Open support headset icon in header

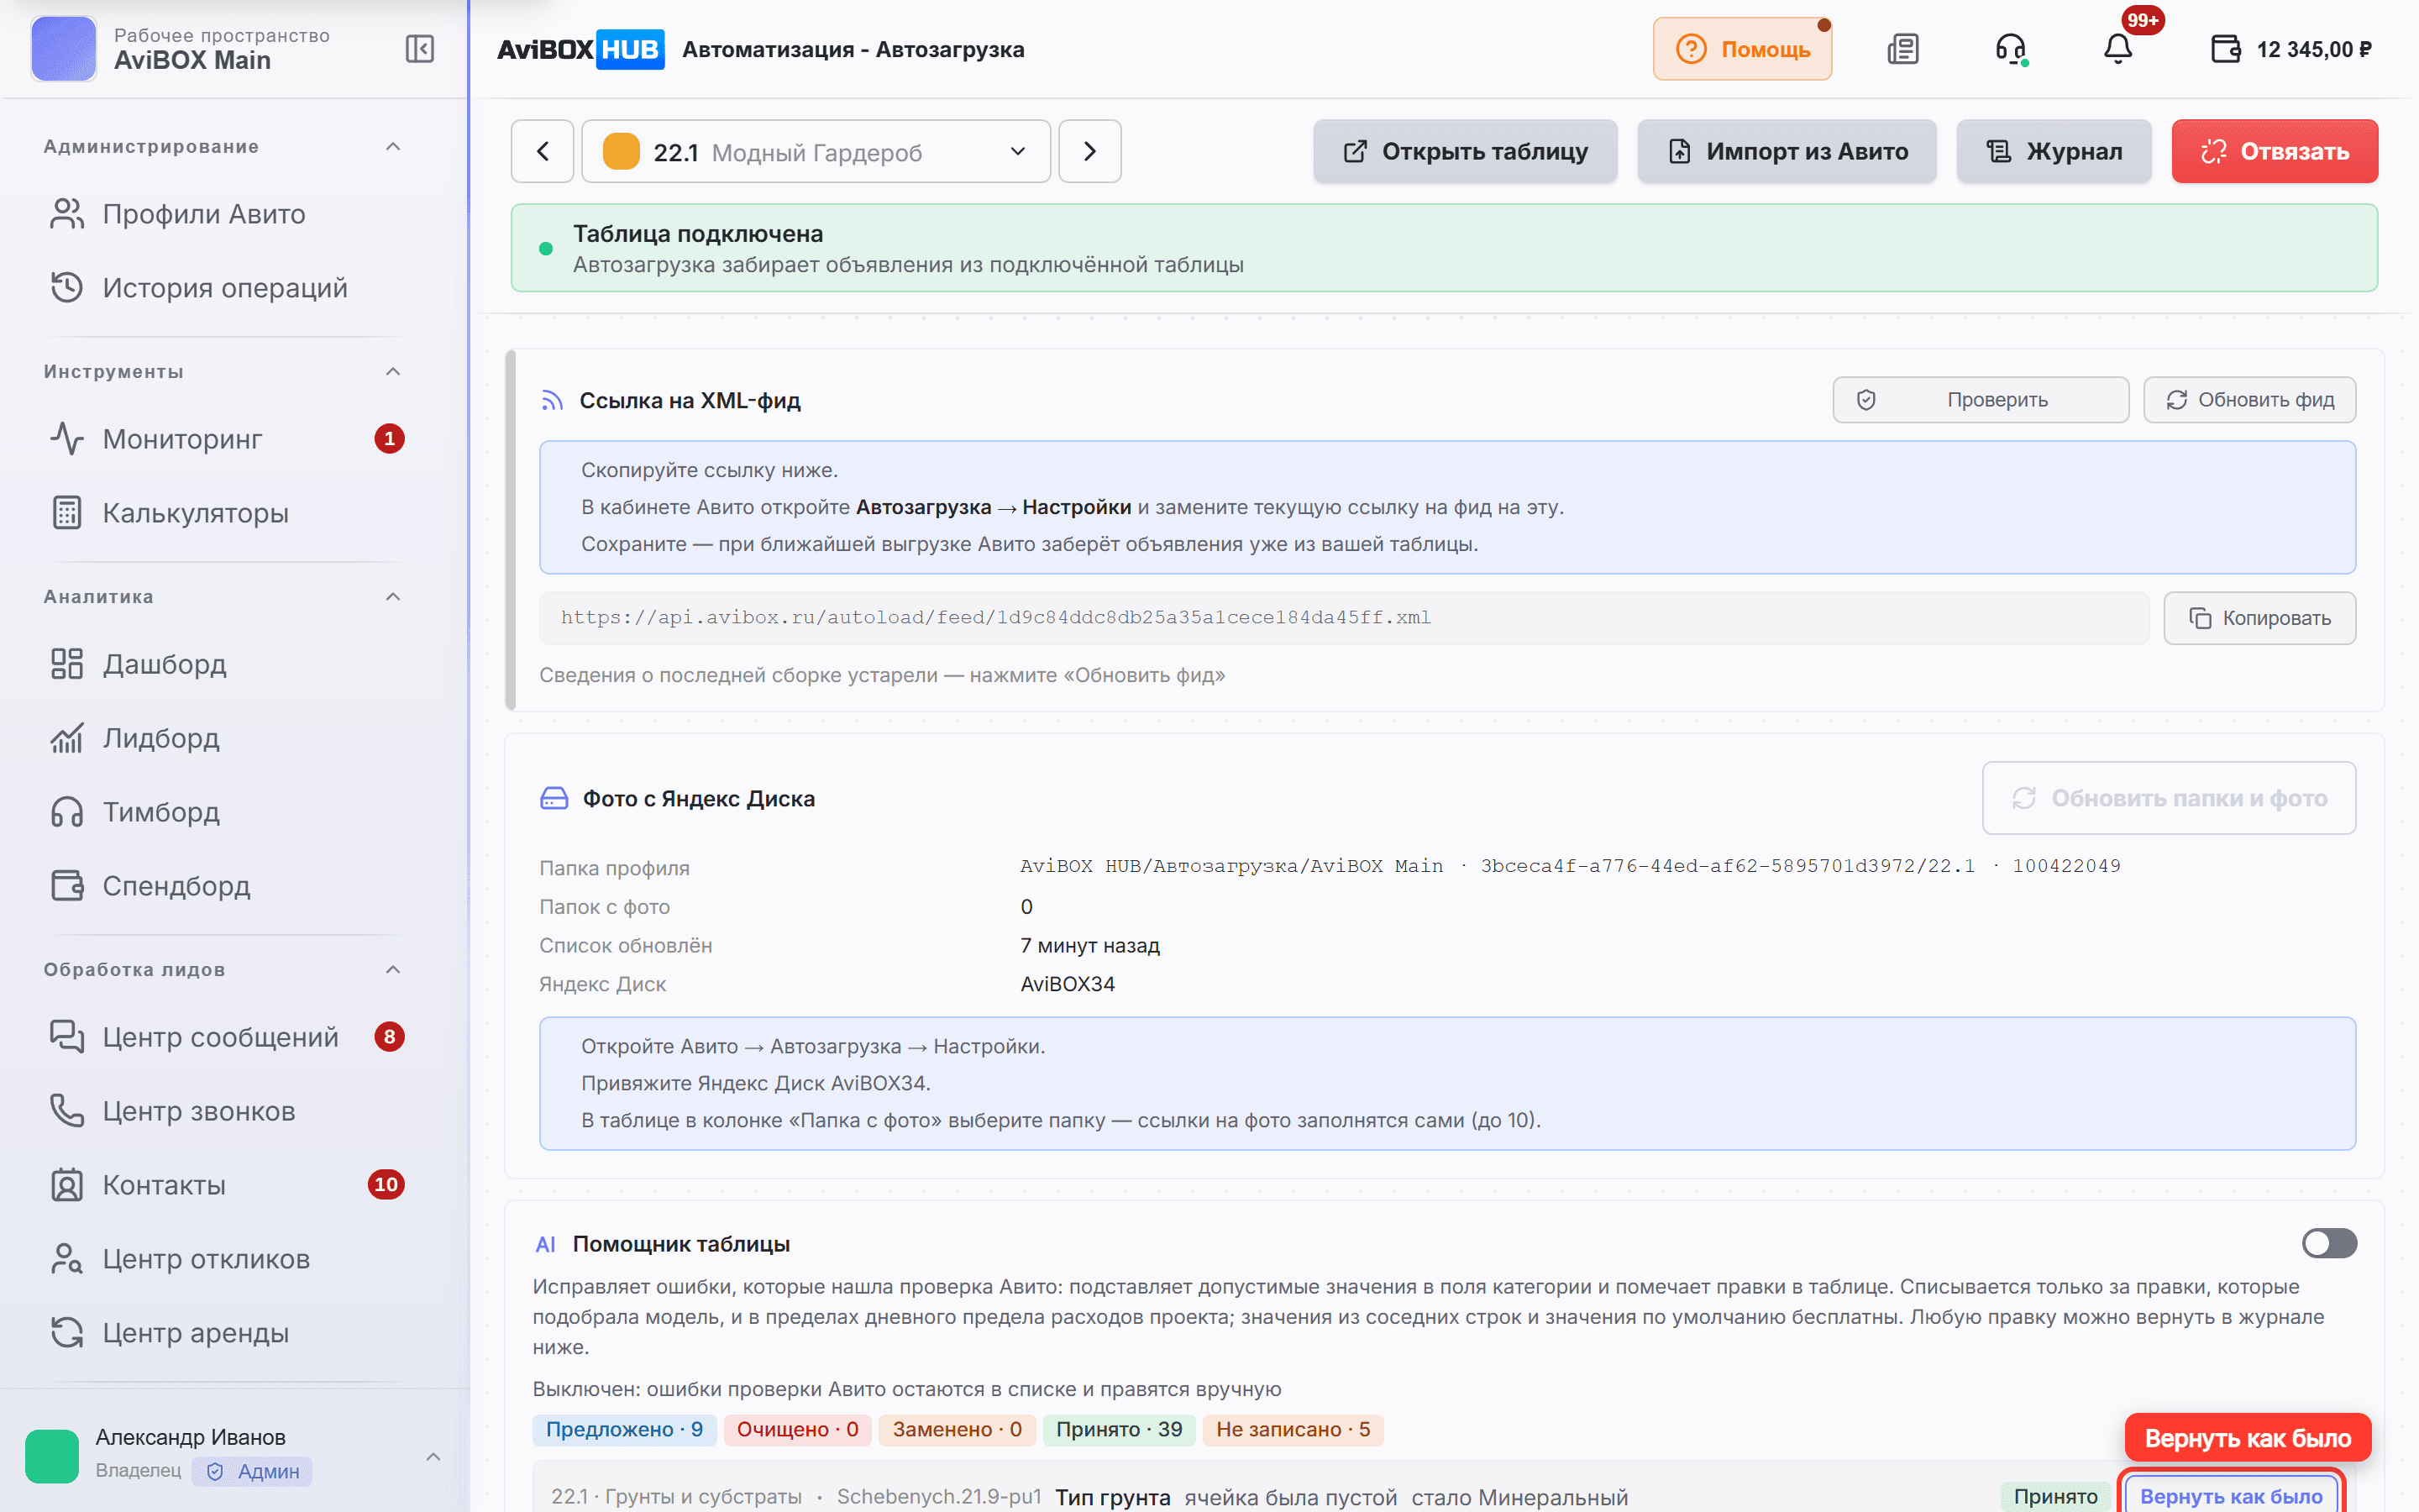tap(2010, 49)
